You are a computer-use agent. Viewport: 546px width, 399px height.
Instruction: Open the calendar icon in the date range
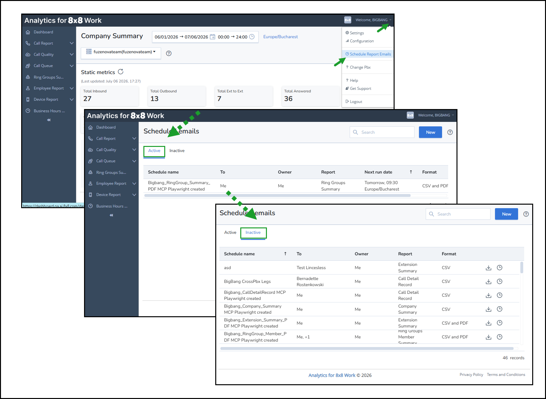[x=212, y=37]
